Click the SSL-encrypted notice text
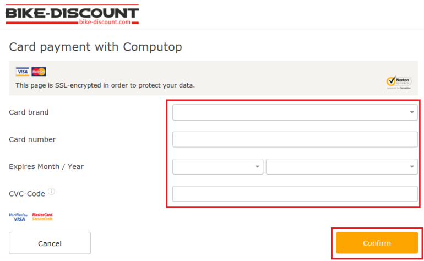This screenshot has width=424, height=261. tap(105, 85)
